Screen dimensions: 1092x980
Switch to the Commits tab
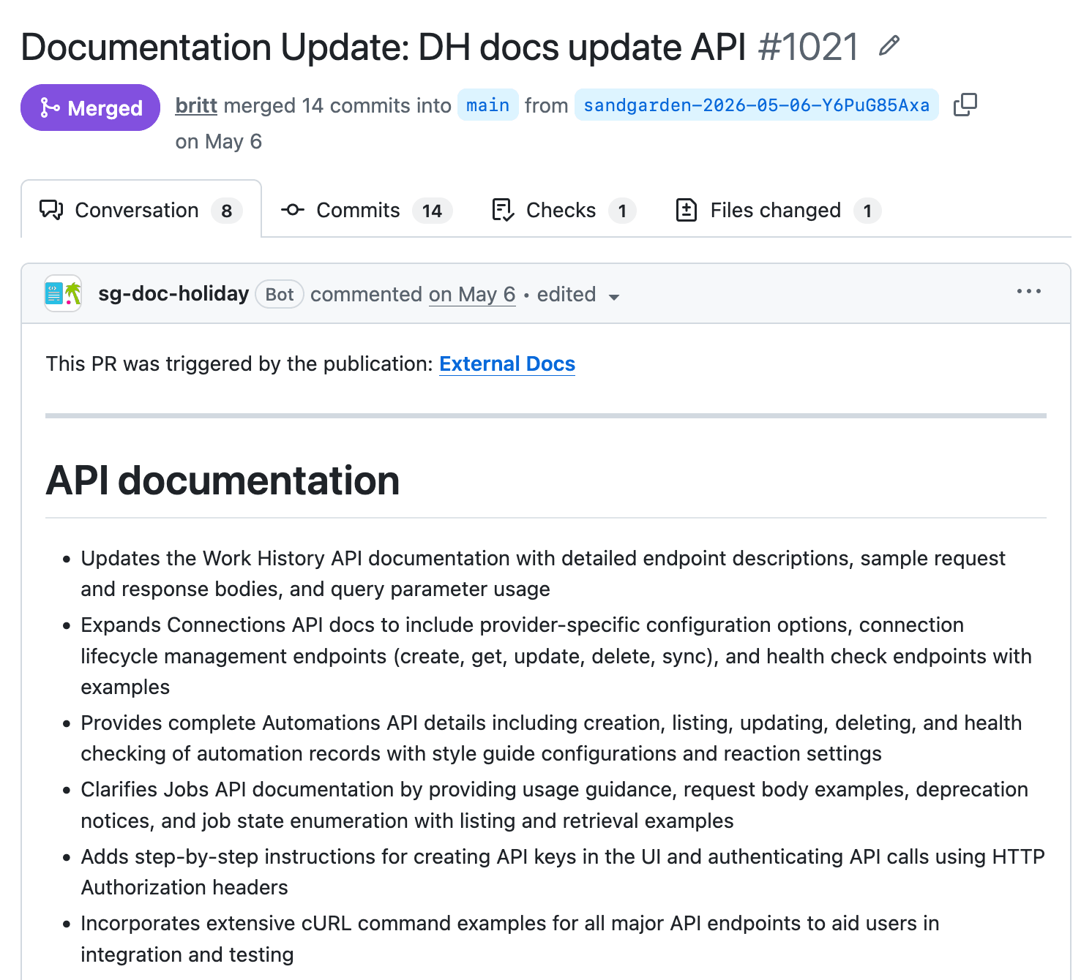coord(367,210)
